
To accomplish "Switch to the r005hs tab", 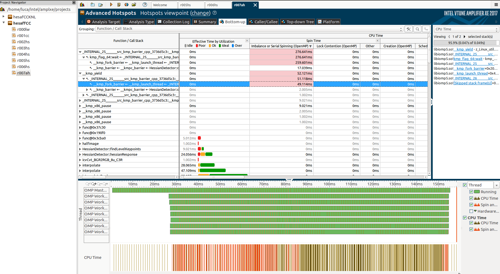I will (x=191, y=5).
